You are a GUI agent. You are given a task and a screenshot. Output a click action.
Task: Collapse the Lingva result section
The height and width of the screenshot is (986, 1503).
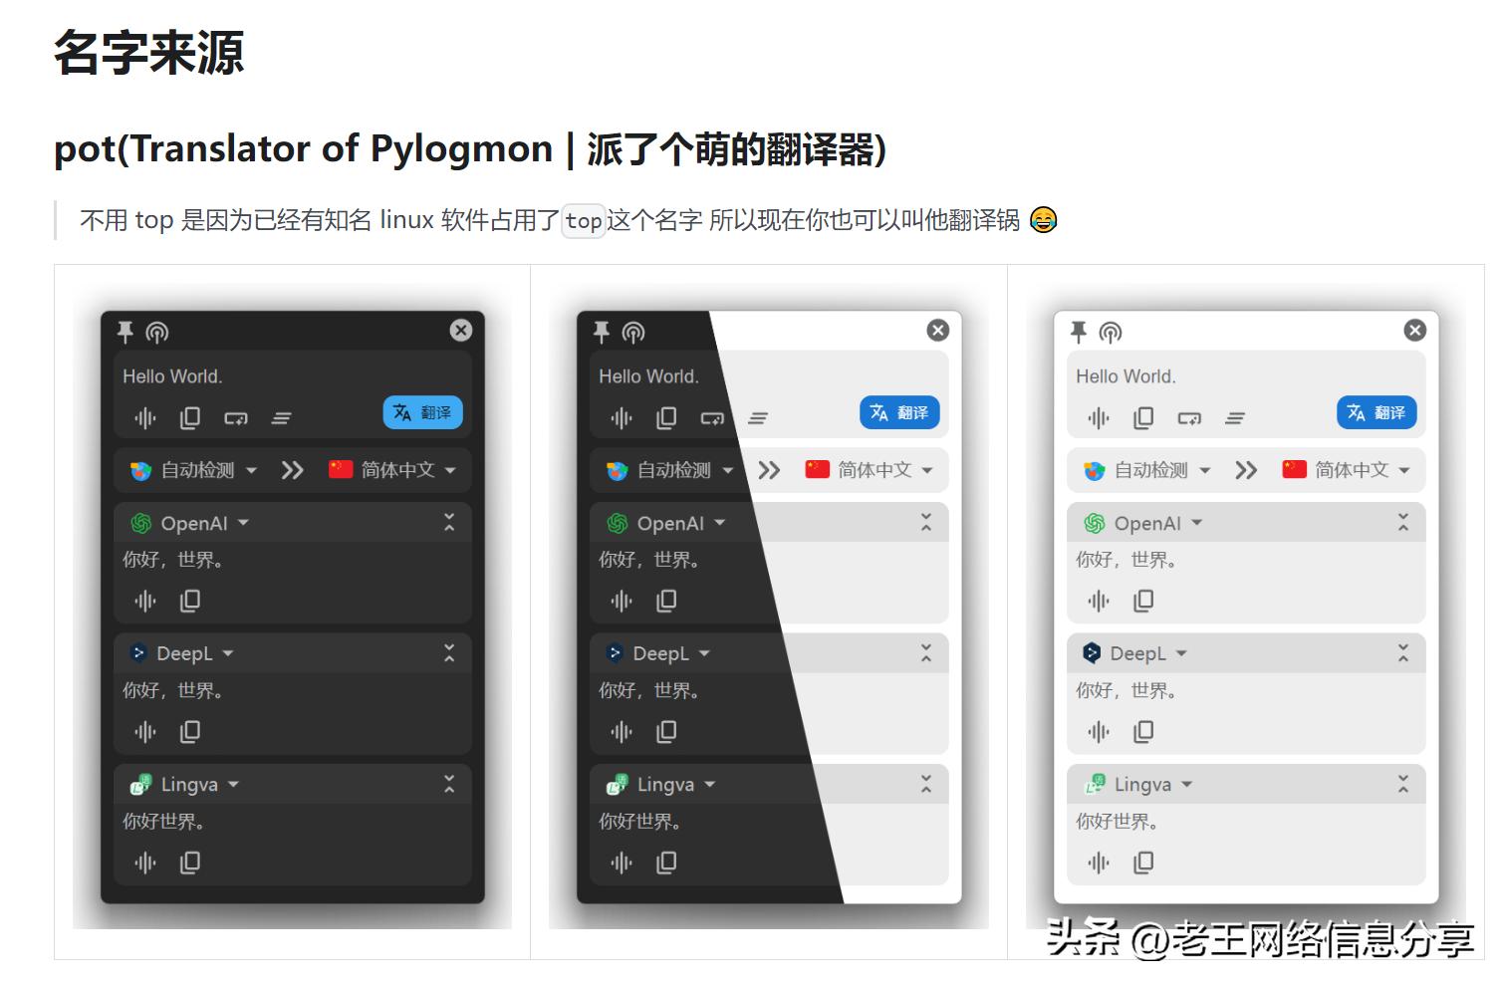point(449,784)
